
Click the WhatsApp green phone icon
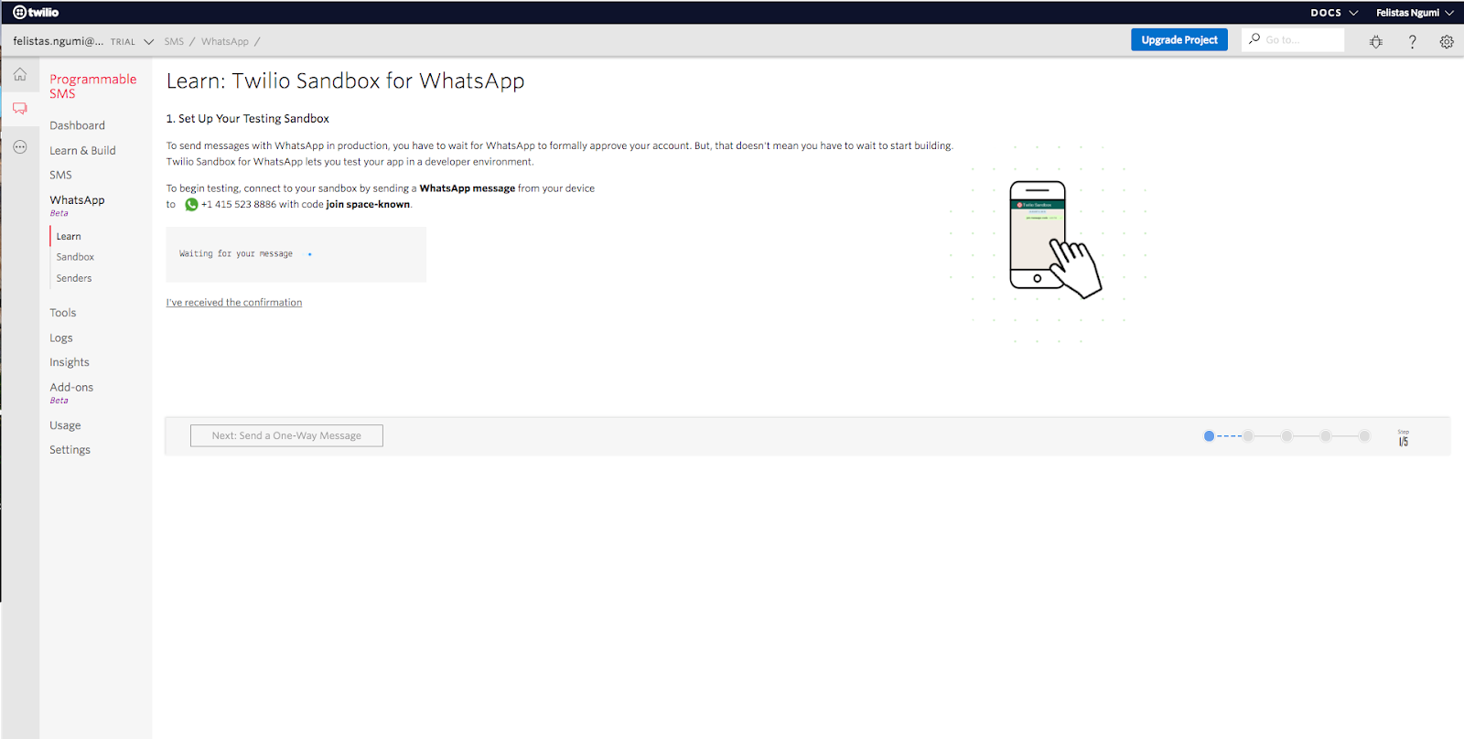[x=191, y=205]
